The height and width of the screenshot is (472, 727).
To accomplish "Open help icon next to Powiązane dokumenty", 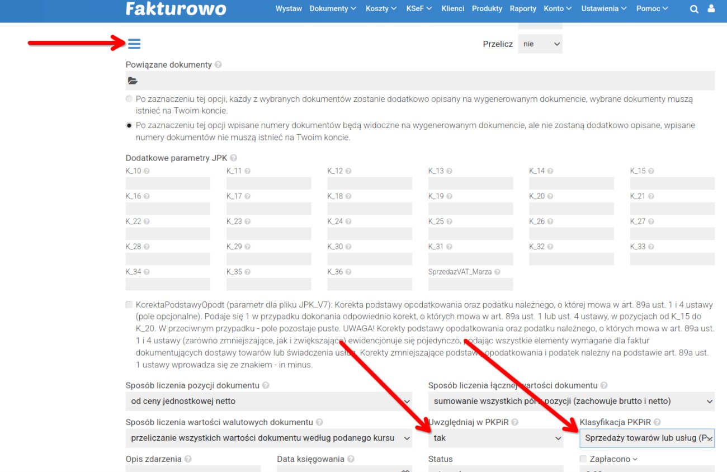I will coord(218,64).
